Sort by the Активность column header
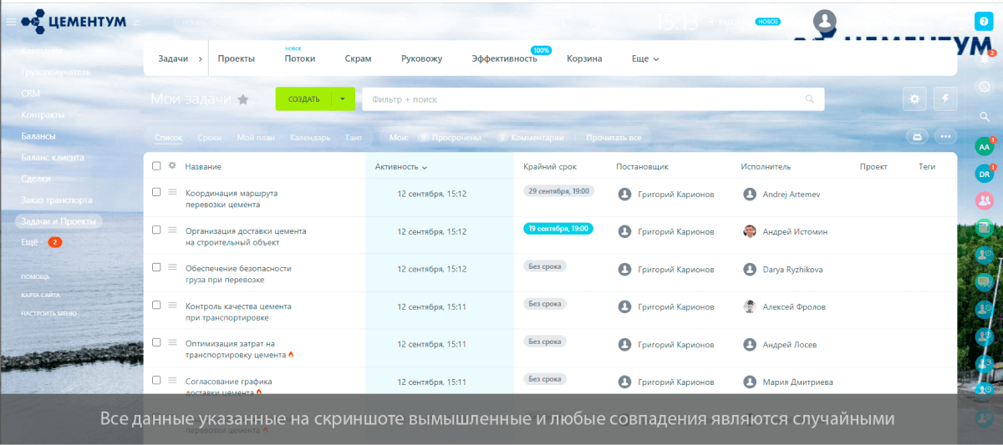 tap(401, 166)
